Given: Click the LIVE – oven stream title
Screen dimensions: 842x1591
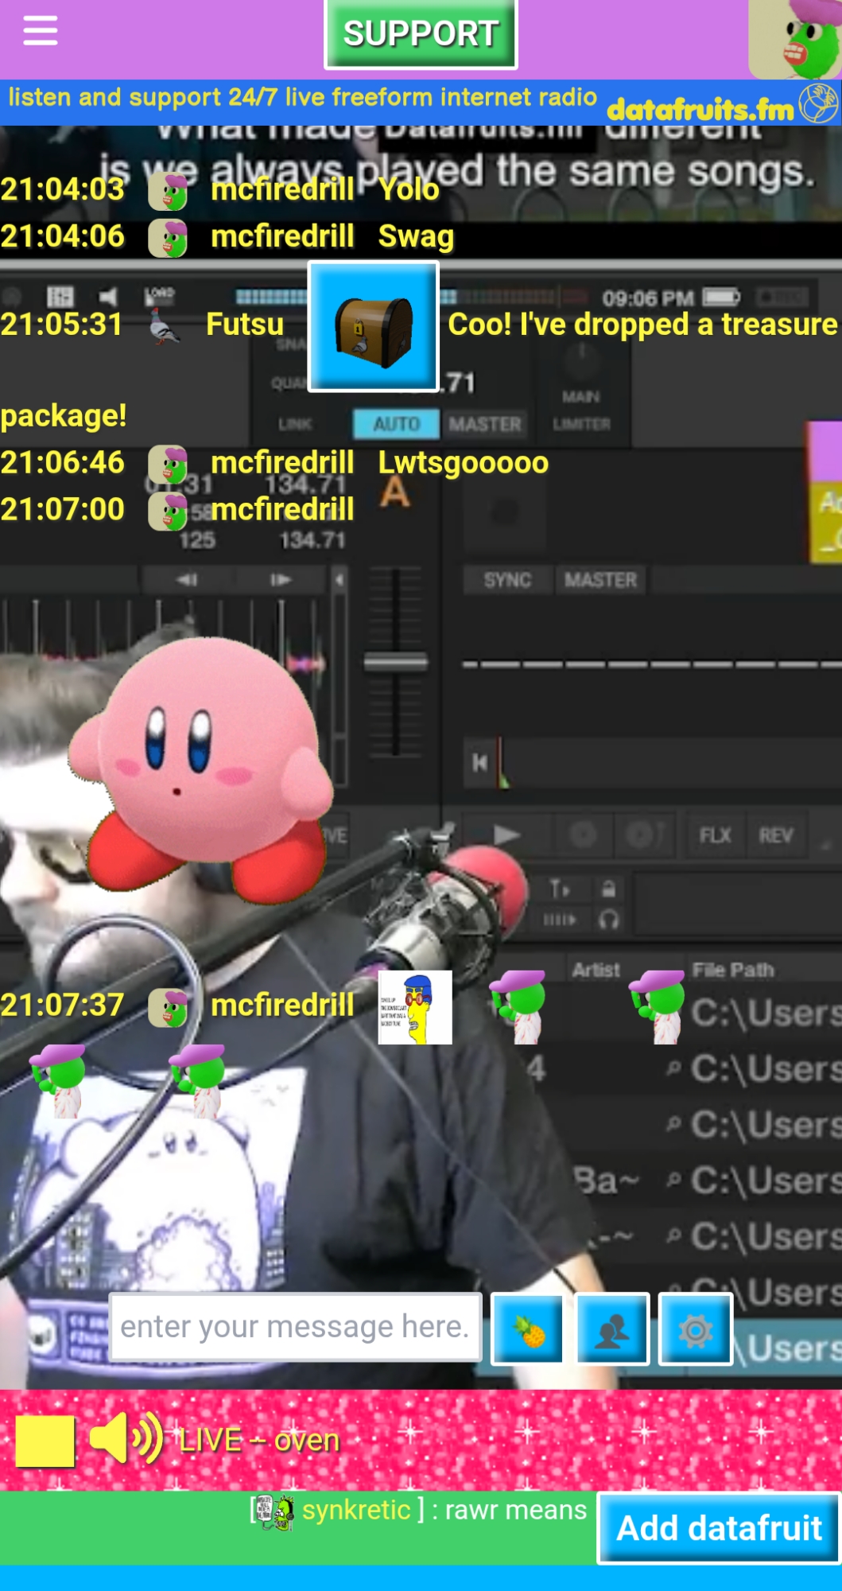Looking at the screenshot, I should pyautogui.click(x=259, y=1441).
